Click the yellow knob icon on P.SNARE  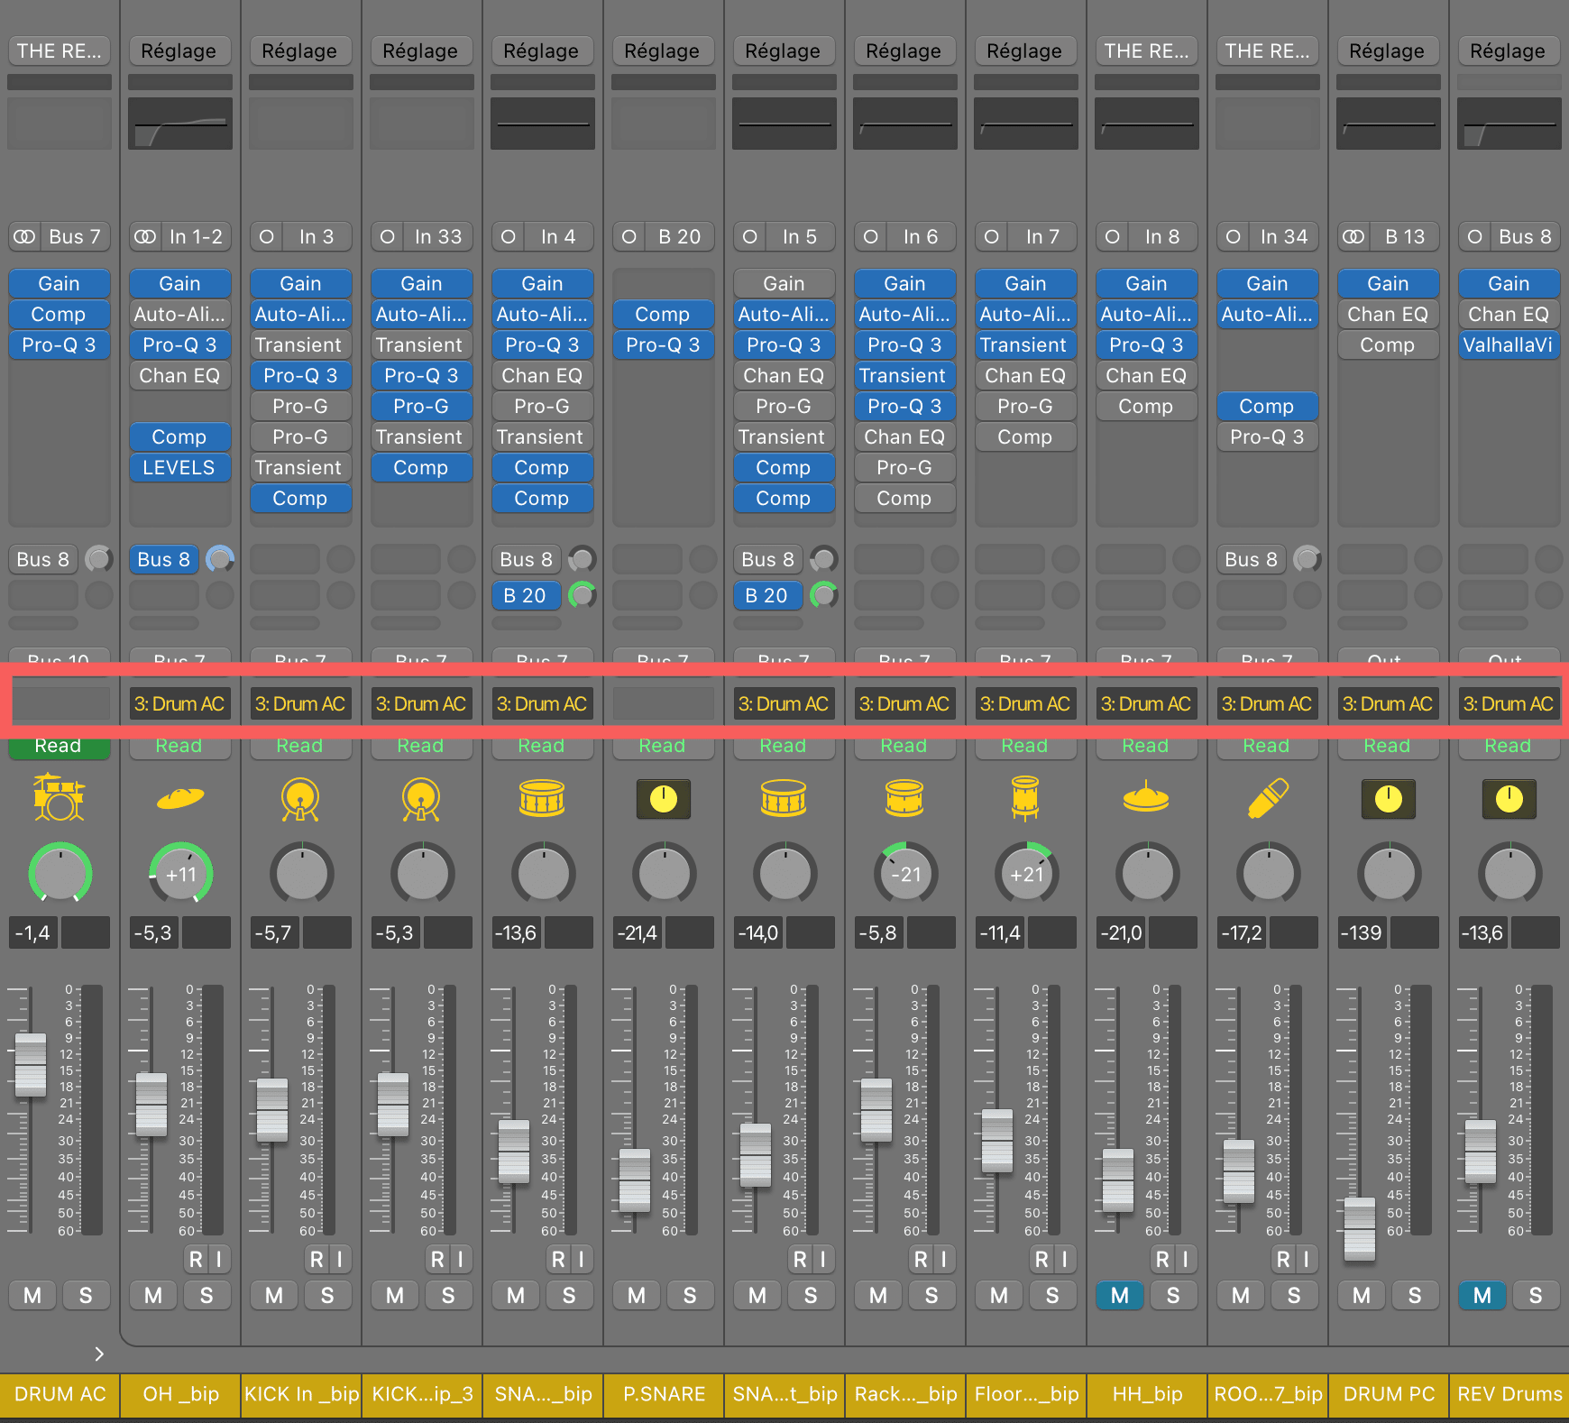click(664, 799)
